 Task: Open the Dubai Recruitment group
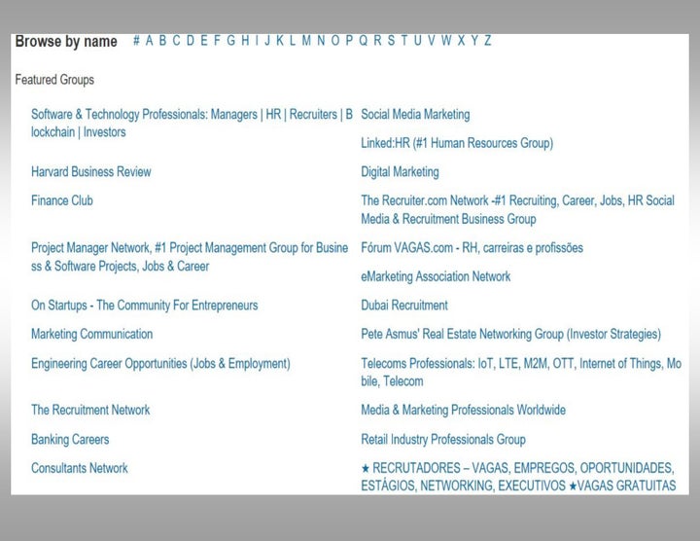coord(404,306)
